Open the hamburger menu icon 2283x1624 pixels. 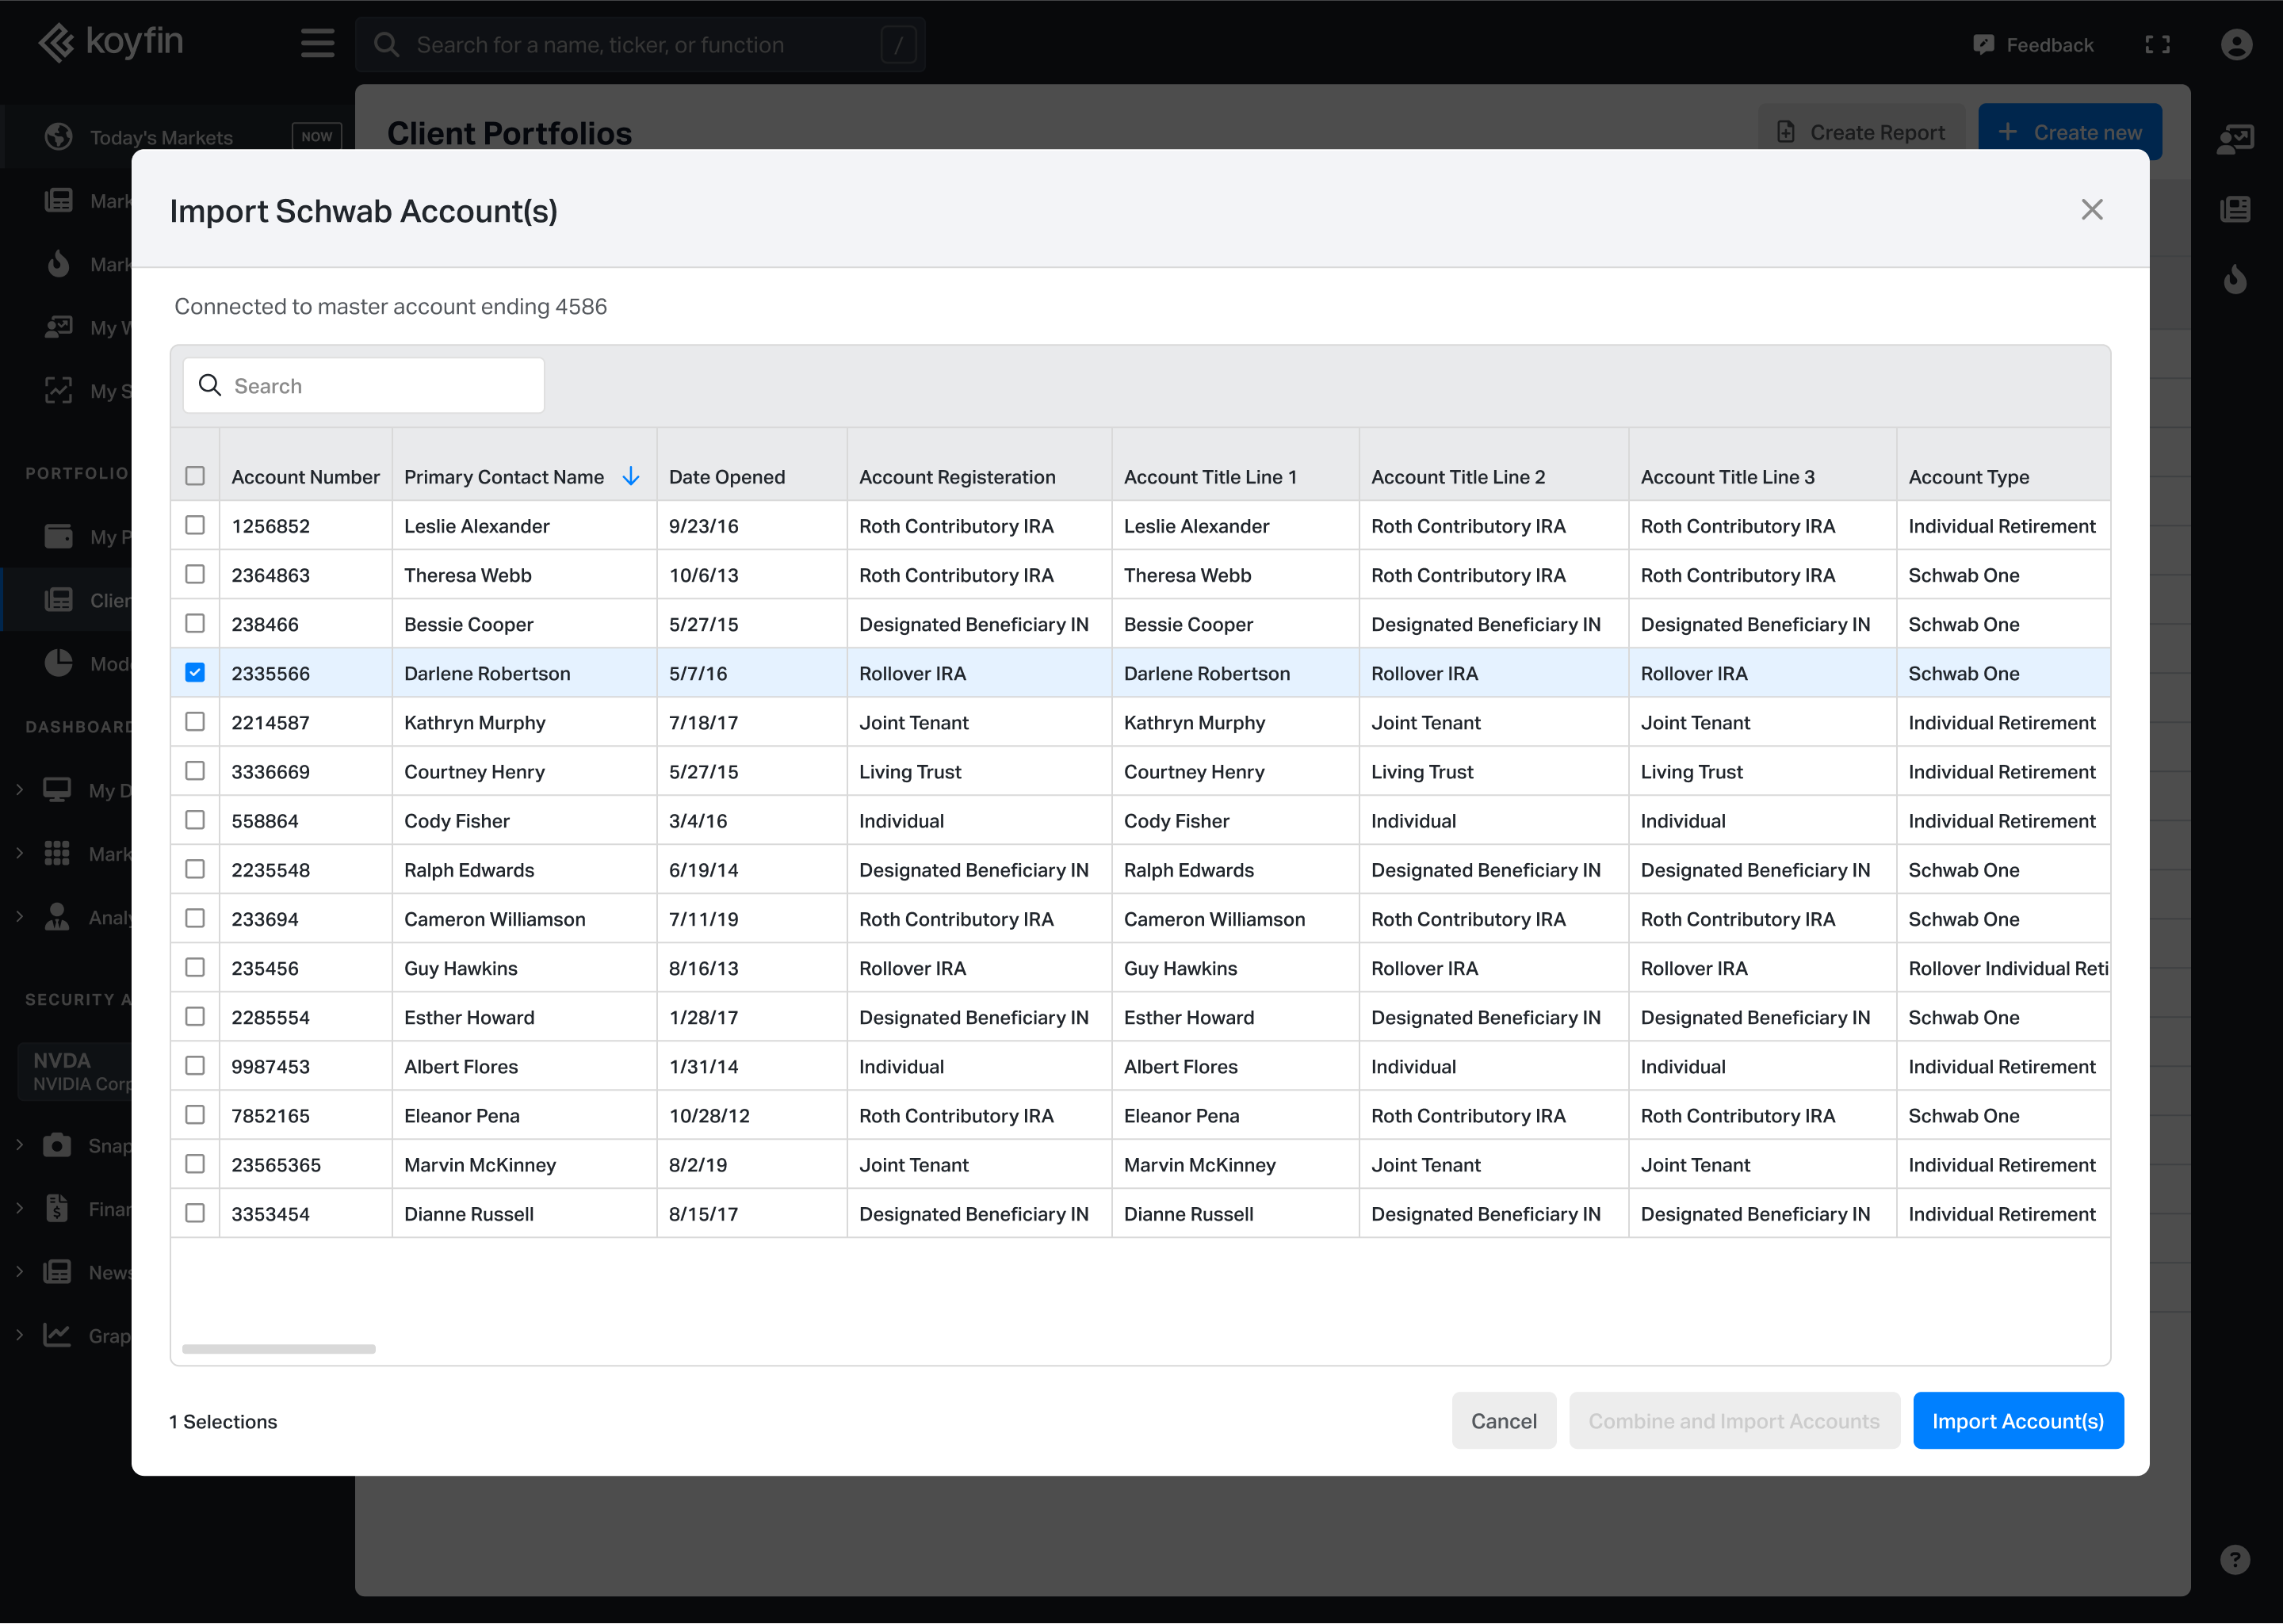coord(317,44)
